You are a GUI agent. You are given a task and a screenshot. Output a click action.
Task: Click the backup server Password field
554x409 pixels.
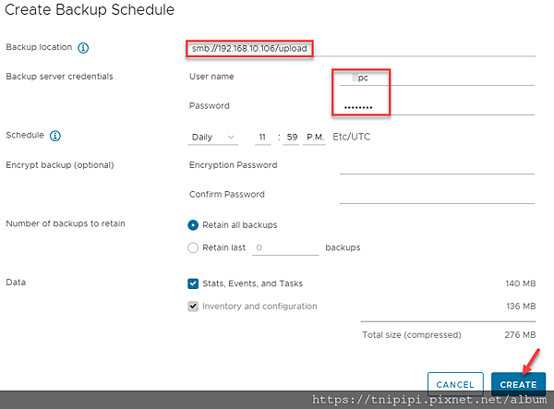(436, 106)
